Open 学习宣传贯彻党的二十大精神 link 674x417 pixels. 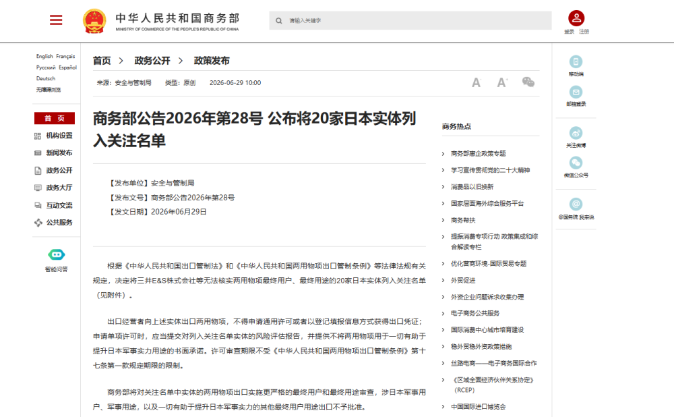tap(491, 171)
